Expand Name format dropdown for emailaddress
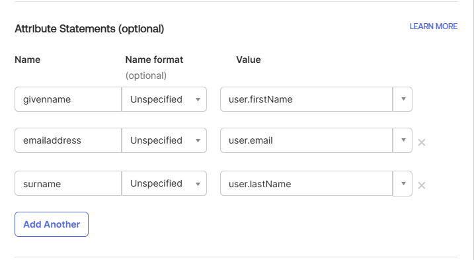The height and width of the screenshot is (260, 474). [164, 140]
